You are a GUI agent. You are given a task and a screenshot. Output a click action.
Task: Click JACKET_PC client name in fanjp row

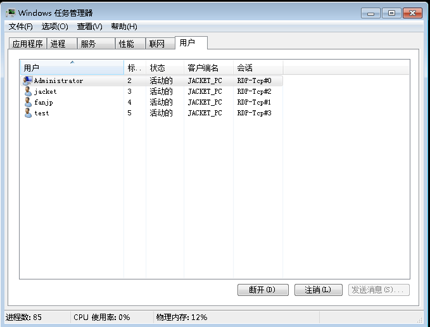click(205, 102)
